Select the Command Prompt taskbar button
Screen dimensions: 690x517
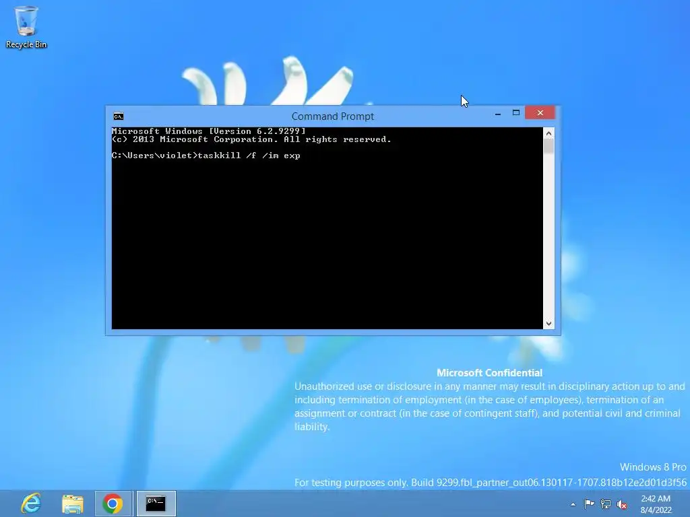point(156,504)
